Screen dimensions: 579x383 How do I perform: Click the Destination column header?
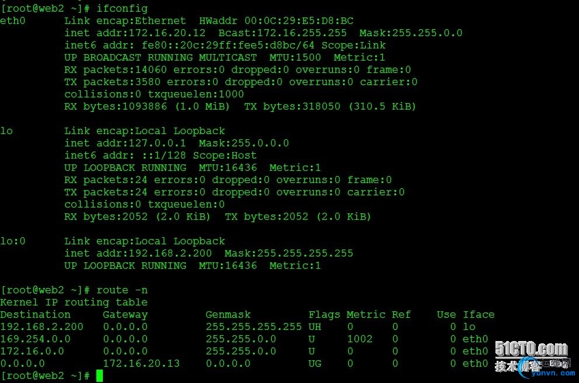(x=35, y=314)
